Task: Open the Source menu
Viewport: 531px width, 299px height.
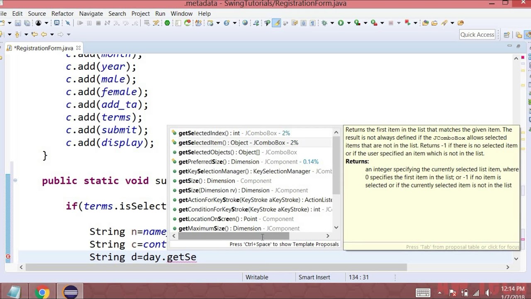Action: tap(37, 13)
